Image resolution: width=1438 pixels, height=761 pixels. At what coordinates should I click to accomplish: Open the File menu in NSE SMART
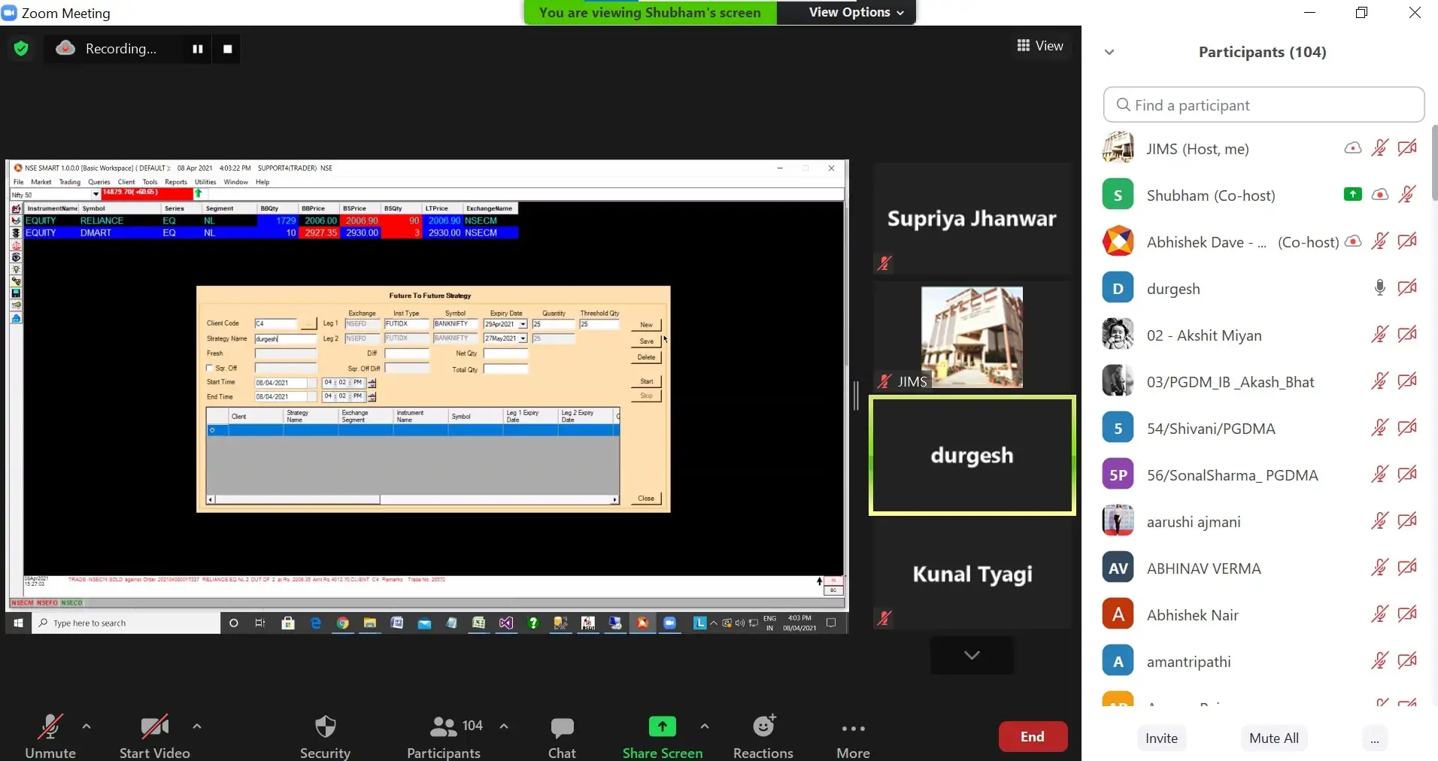(x=19, y=182)
